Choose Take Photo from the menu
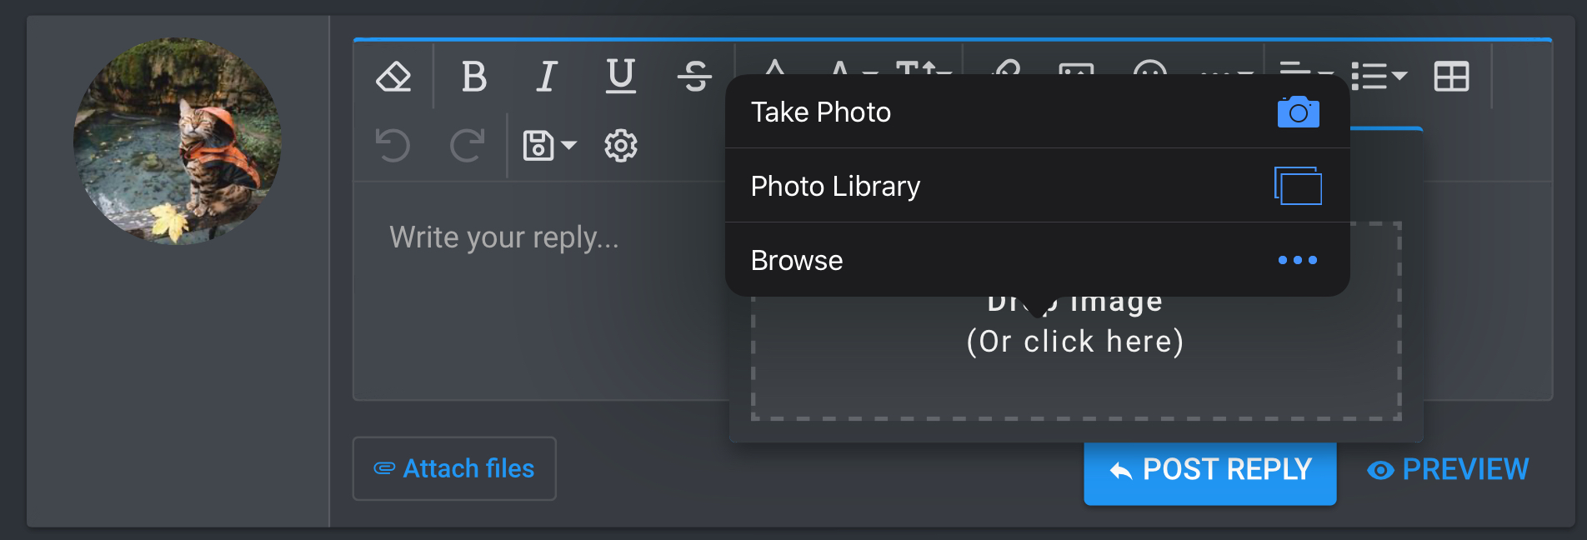This screenshot has width=1587, height=540. (1037, 112)
